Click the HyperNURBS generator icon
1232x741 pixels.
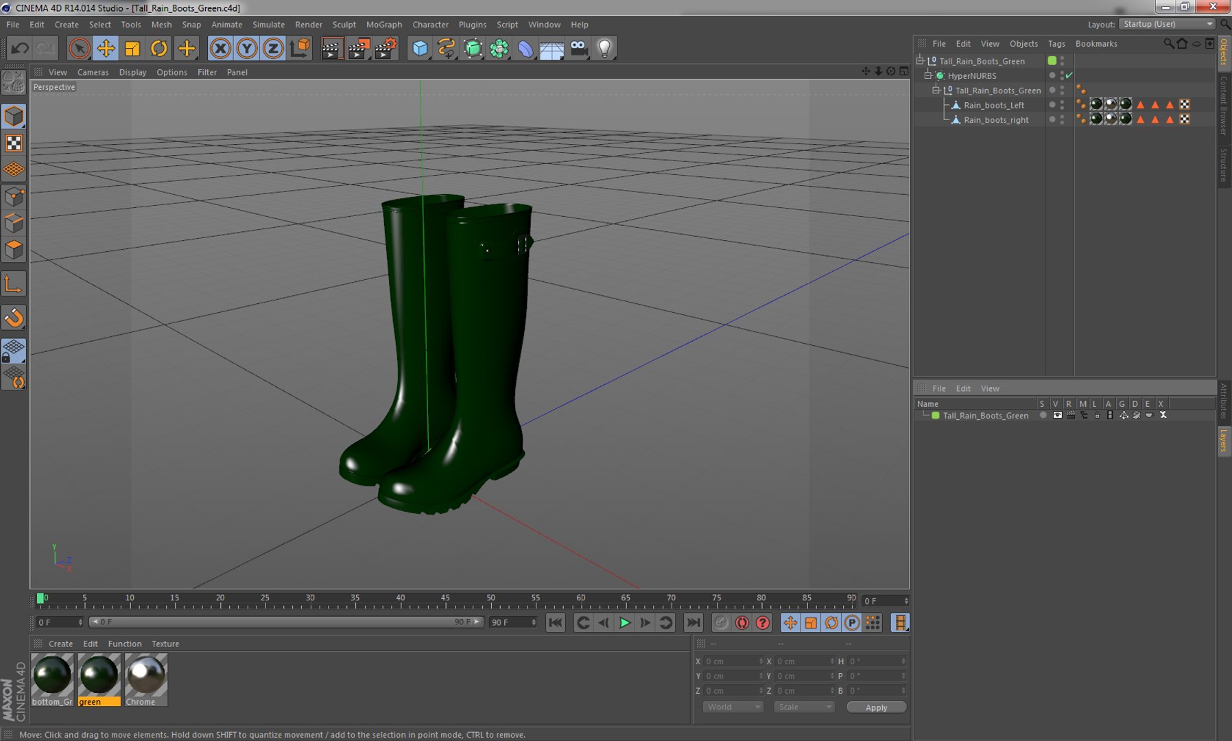[473, 48]
